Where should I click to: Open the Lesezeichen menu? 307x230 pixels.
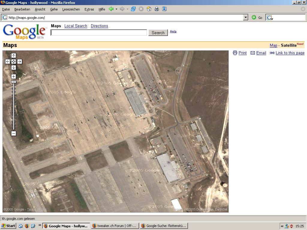click(71, 9)
